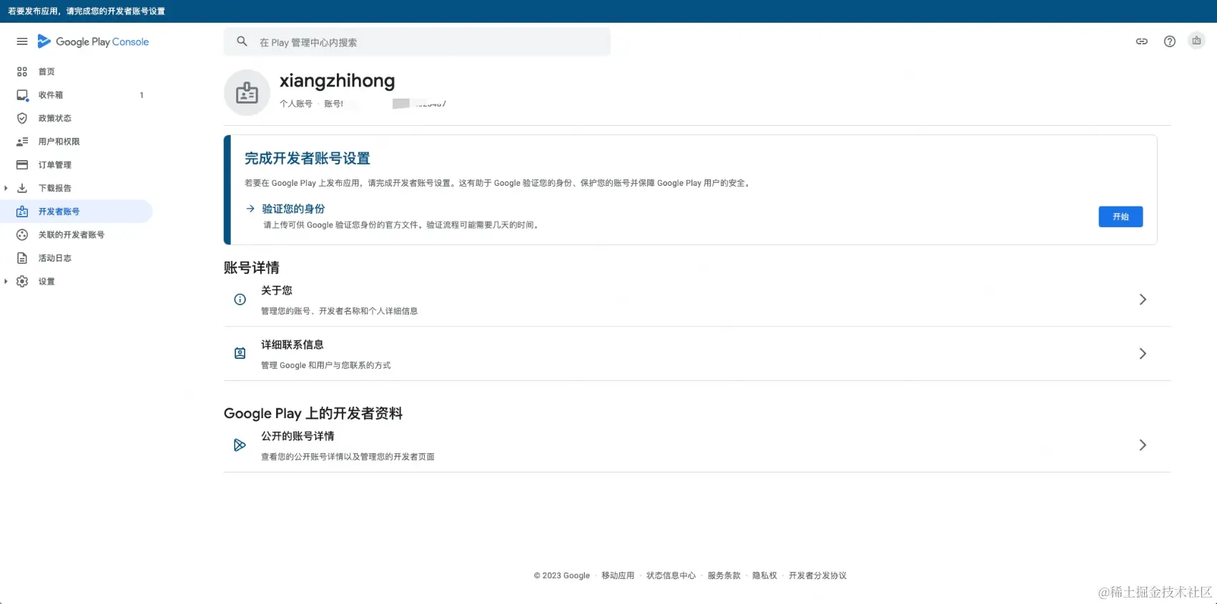Click the xiangzhihong account name heading
This screenshot has height=604, width=1217.
point(337,81)
